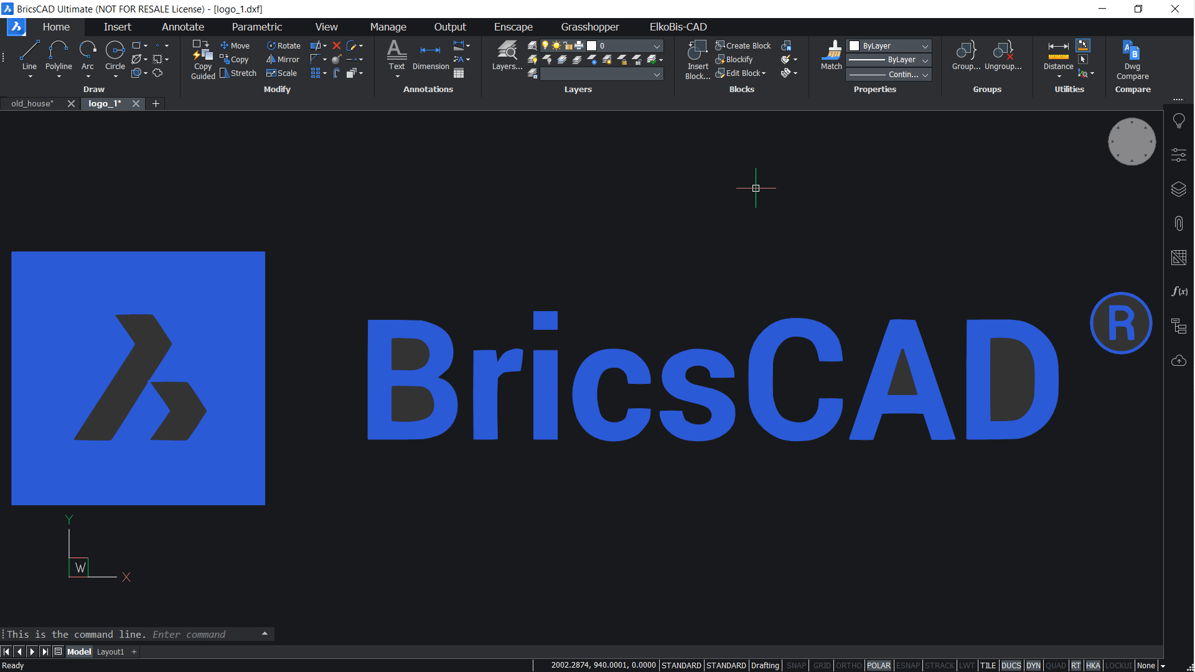This screenshot has height=672, width=1195.
Task: Switch to the Layout1 tab
Action: (x=110, y=652)
